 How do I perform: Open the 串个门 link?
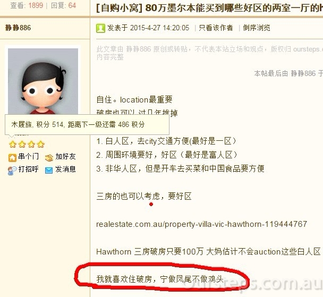coord(29,156)
